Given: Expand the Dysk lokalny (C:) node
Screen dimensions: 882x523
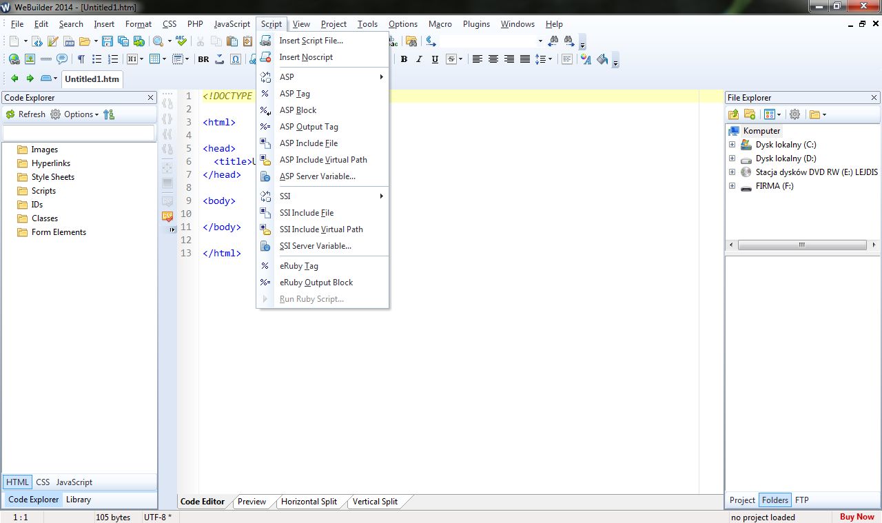Looking at the screenshot, I should point(732,145).
